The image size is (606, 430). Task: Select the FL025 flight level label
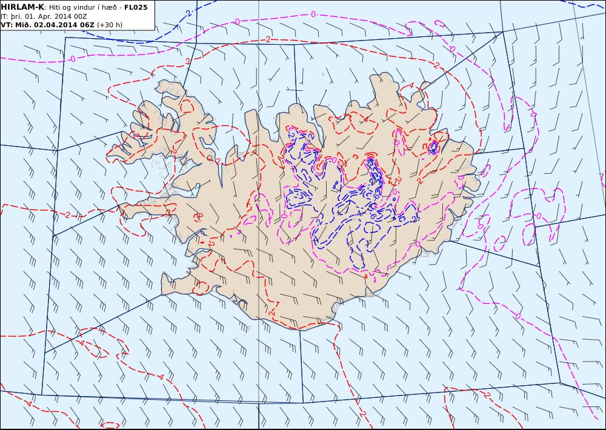pos(136,7)
